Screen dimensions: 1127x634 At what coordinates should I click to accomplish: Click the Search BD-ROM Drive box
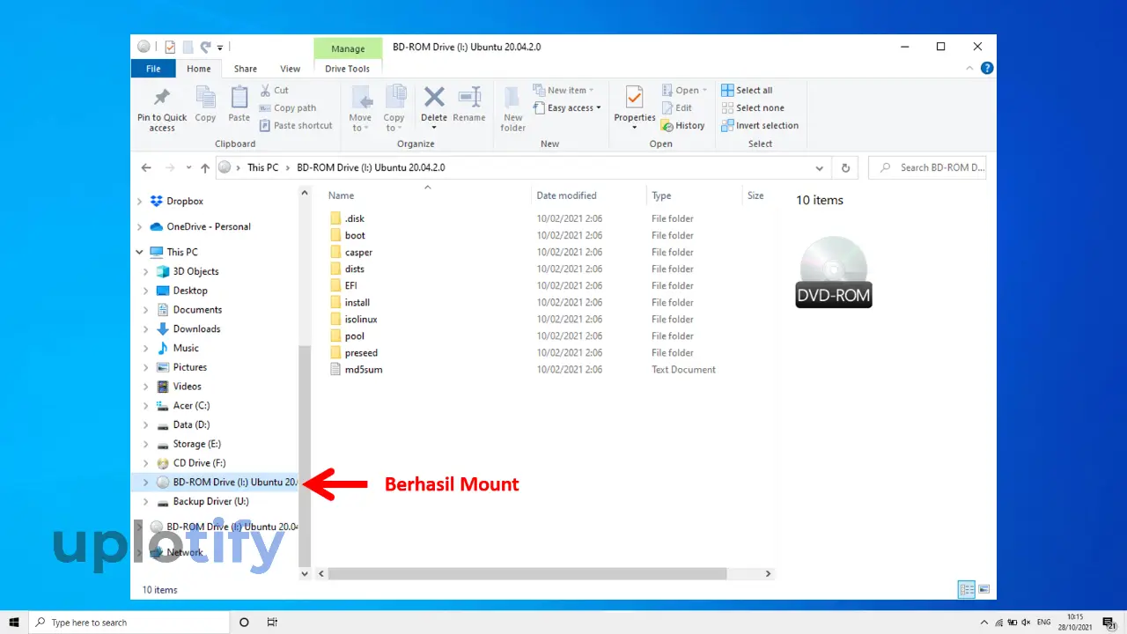click(x=927, y=167)
